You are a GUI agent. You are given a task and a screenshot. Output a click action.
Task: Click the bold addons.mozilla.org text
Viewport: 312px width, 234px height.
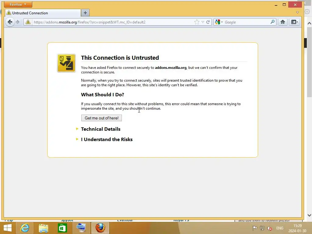click(171, 68)
